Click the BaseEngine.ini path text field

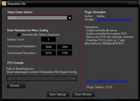click(x=42, y=79)
